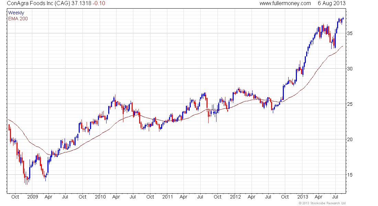Click the 30 price level label
The height and width of the screenshot is (206, 378).
(349, 69)
